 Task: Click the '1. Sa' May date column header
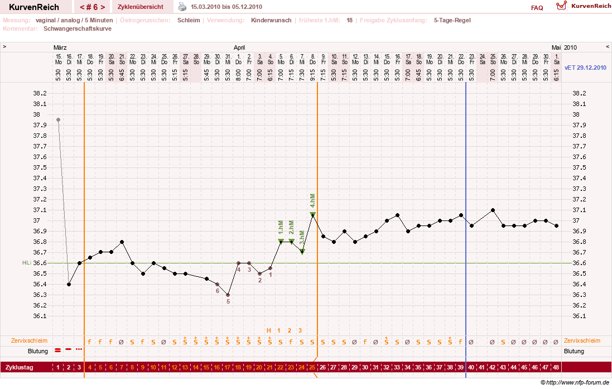pyautogui.click(x=557, y=59)
